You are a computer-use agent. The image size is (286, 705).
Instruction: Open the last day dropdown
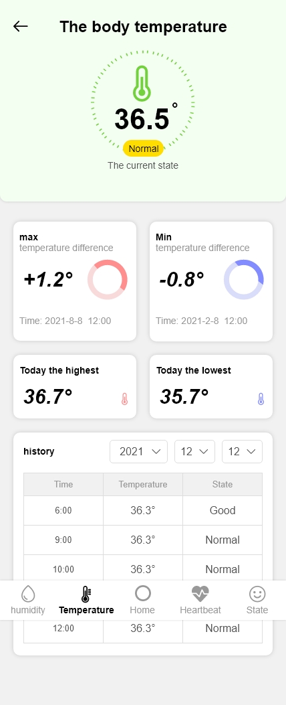click(x=243, y=451)
